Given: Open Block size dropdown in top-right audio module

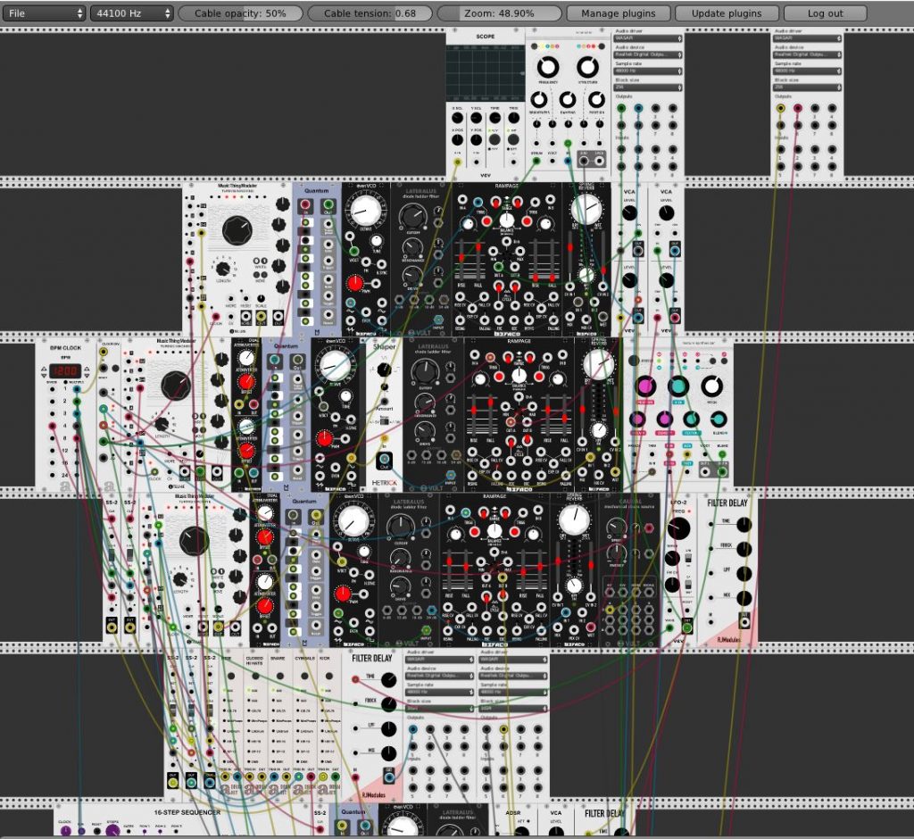Looking at the screenshot, I should [x=807, y=87].
